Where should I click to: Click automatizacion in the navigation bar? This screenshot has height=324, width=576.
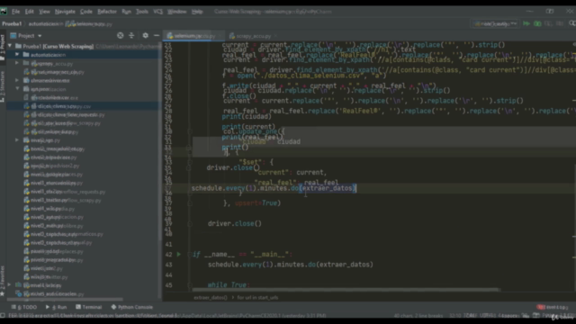pyautogui.click(x=46, y=24)
